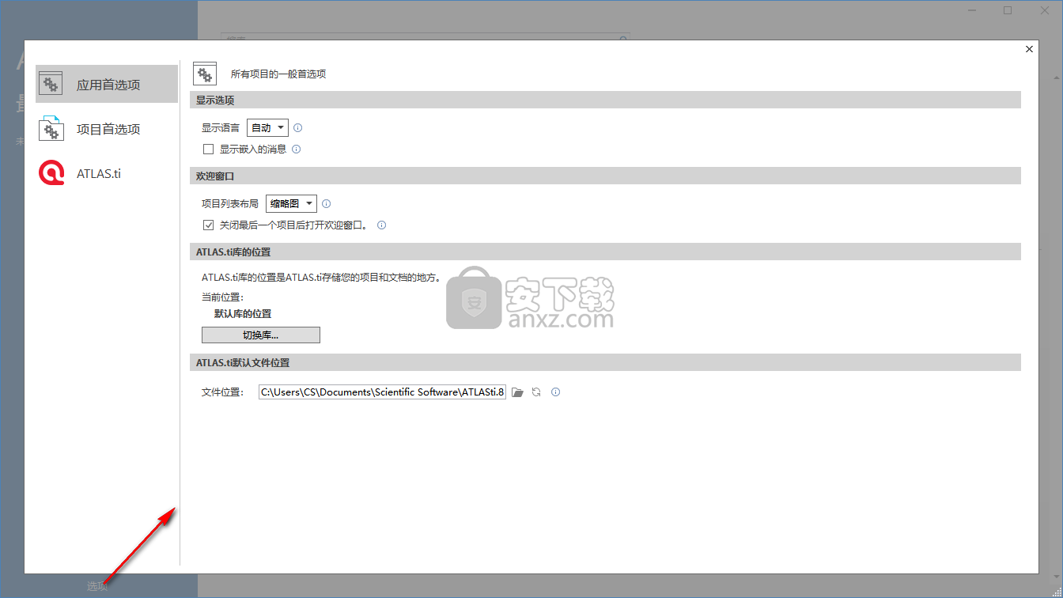Show info for 文件位置 option
Screen dimensions: 1063x598
556,392
